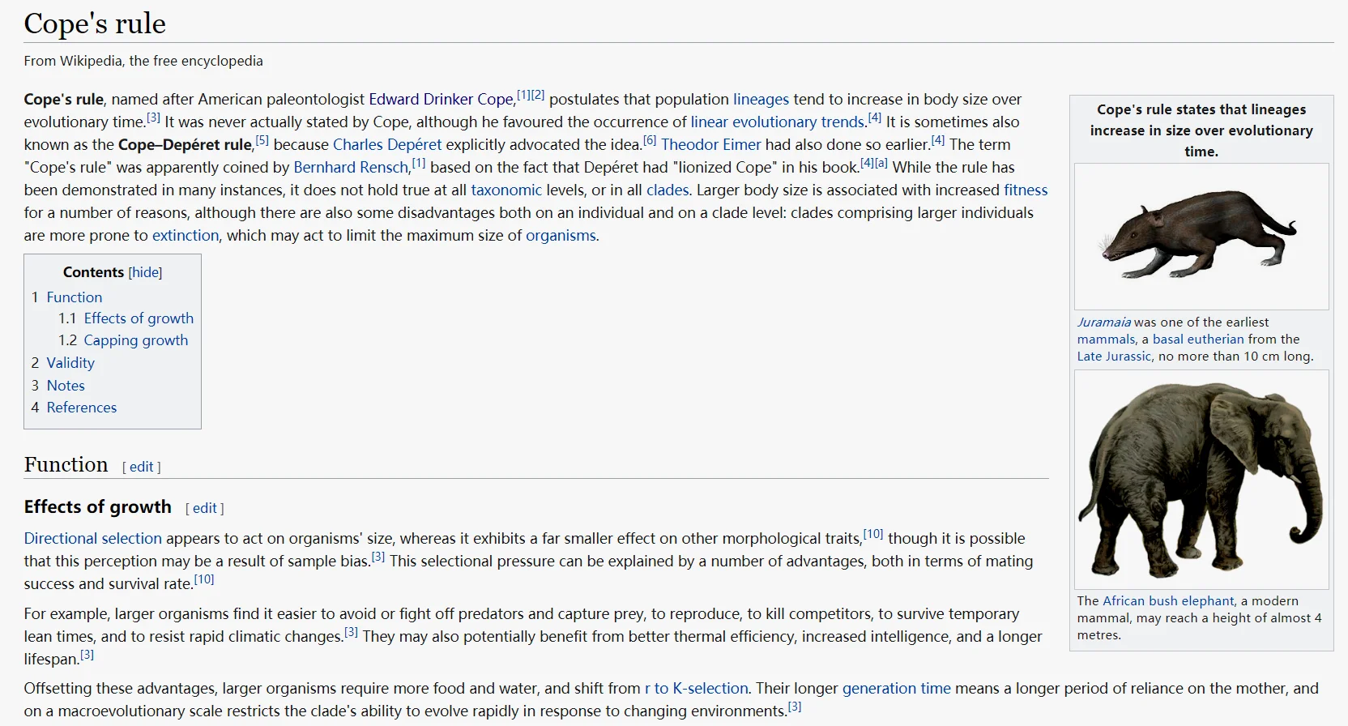
Task: Open citation [3] after lifespan
Action: point(87,655)
